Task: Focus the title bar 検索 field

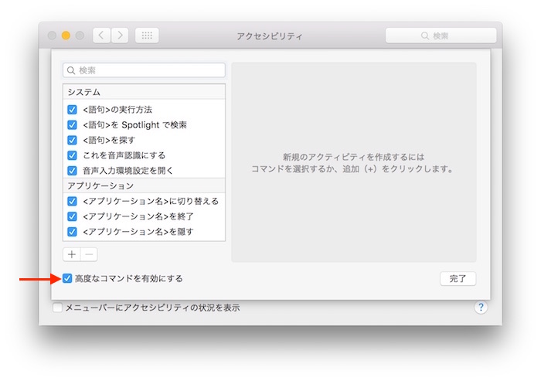Action: [441, 36]
